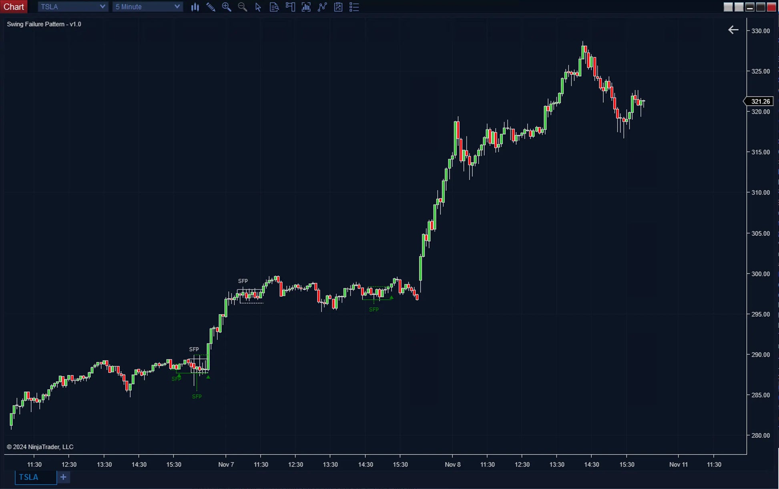The image size is (779, 489).
Task: Select the Drawing Tools pencil icon
Action: pyautogui.click(x=211, y=7)
